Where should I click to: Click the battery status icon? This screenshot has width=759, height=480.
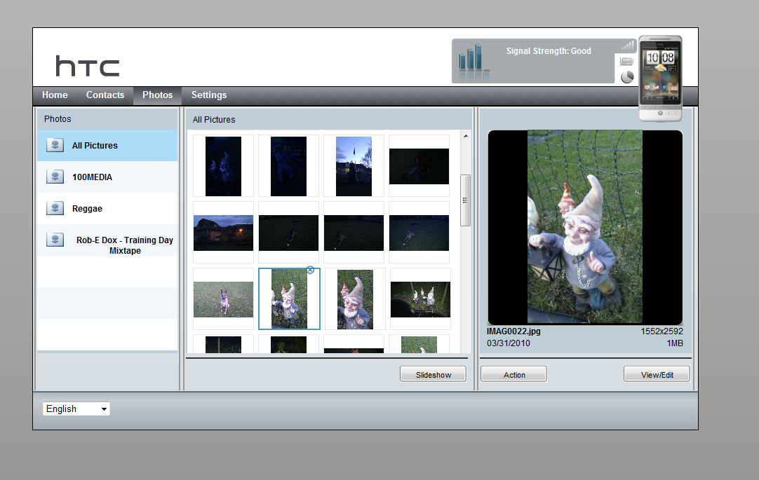click(627, 62)
